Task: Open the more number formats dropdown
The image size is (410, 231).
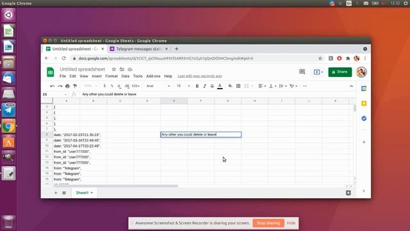Action: tap(135, 86)
